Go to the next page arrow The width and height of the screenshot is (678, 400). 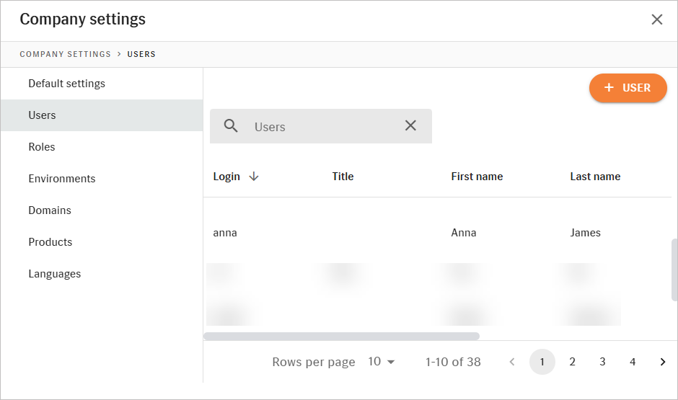click(662, 362)
